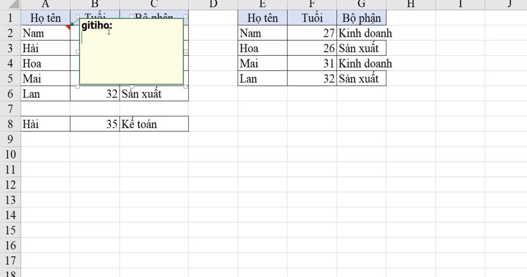Select an empty cell in column H row 4
This screenshot has width=527, height=277.
(x=410, y=63)
